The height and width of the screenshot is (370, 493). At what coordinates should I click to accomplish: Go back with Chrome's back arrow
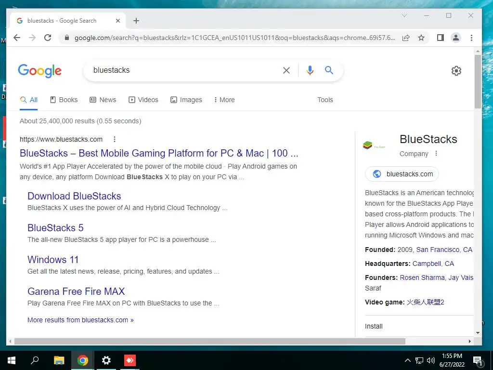(x=17, y=38)
